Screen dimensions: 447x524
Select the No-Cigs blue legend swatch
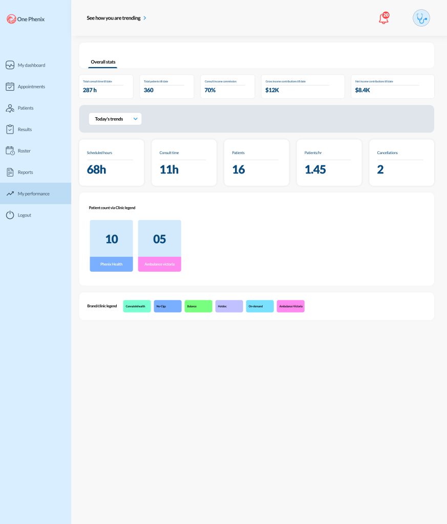tap(167, 306)
